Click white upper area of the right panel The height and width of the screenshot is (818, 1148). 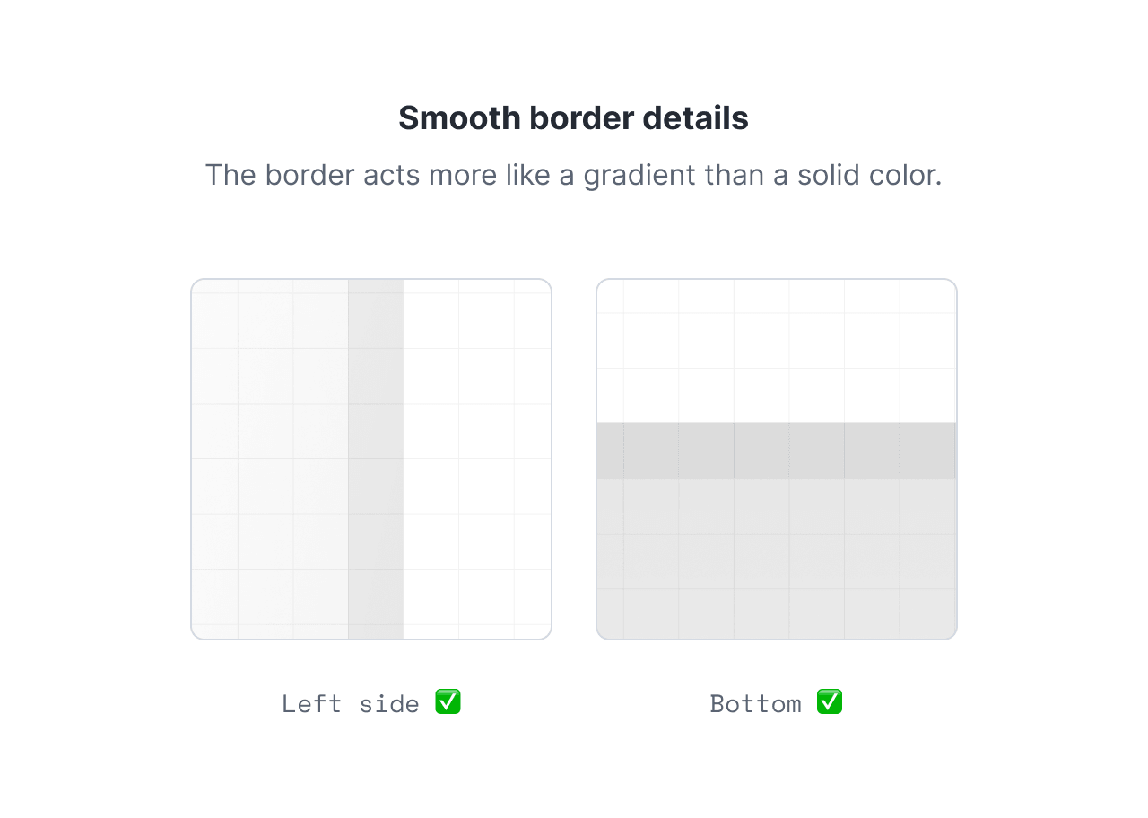pos(777,350)
